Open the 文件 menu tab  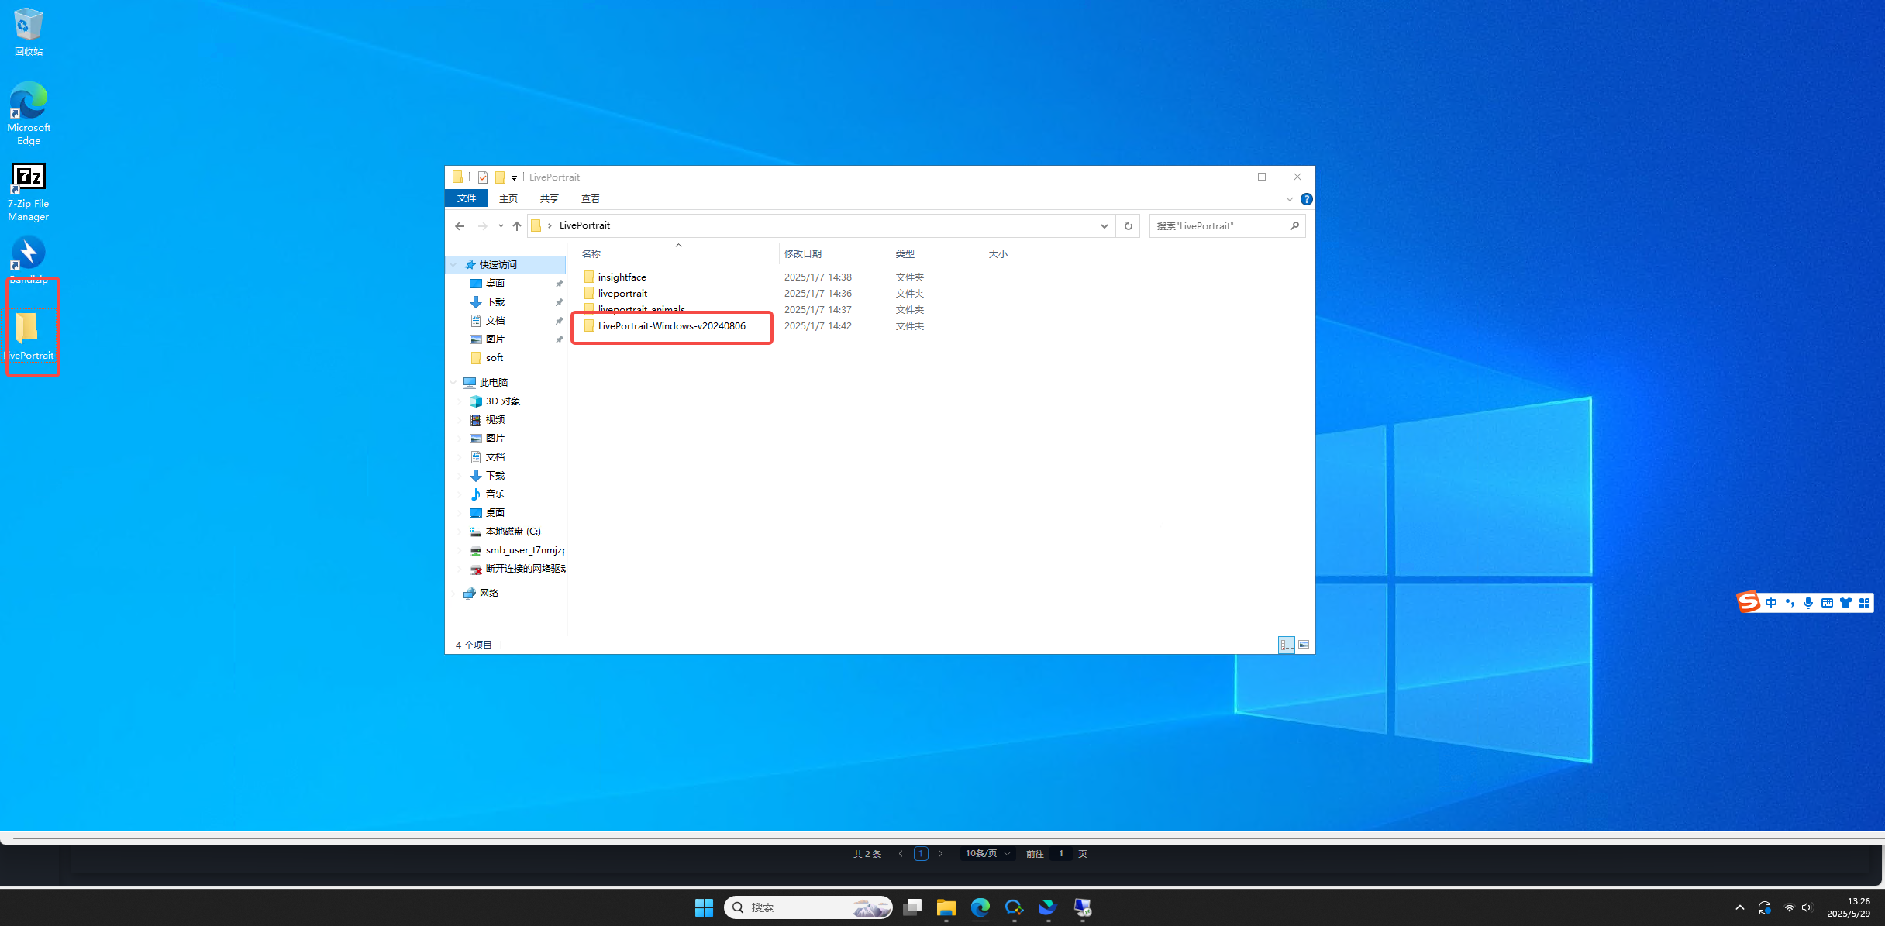[467, 199]
